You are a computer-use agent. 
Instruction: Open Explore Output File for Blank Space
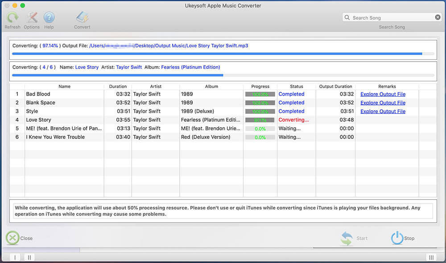(383, 103)
